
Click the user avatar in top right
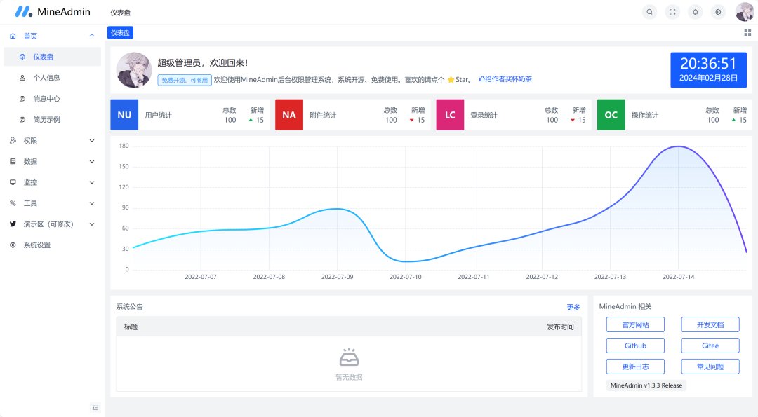click(744, 12)
